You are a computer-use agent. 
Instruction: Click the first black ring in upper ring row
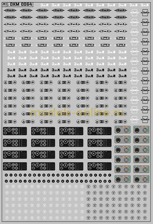[x=6, y=175]
